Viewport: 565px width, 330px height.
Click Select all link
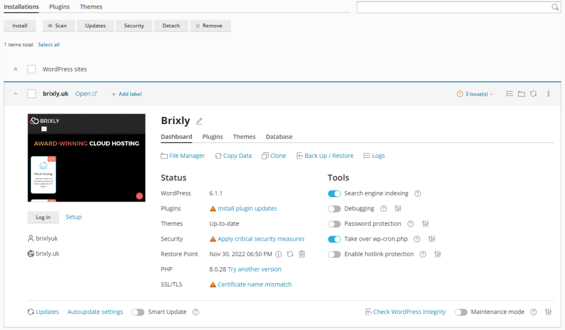[49, 45]
